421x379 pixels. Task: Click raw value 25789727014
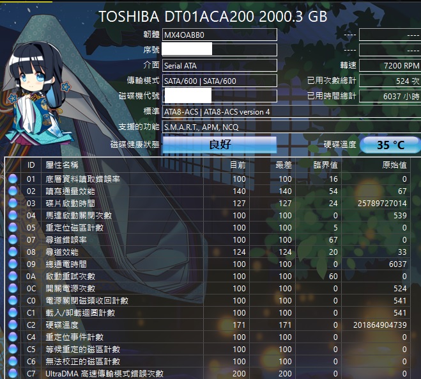coord(382,203)
